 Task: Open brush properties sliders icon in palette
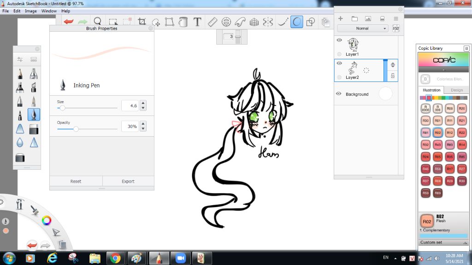pos(20,59)
